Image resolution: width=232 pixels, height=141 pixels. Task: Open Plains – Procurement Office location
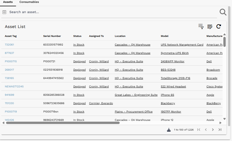tap(134, 112)
